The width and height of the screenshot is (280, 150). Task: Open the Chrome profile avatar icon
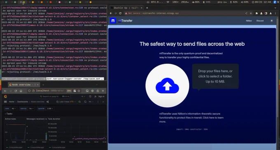[271, 13]
